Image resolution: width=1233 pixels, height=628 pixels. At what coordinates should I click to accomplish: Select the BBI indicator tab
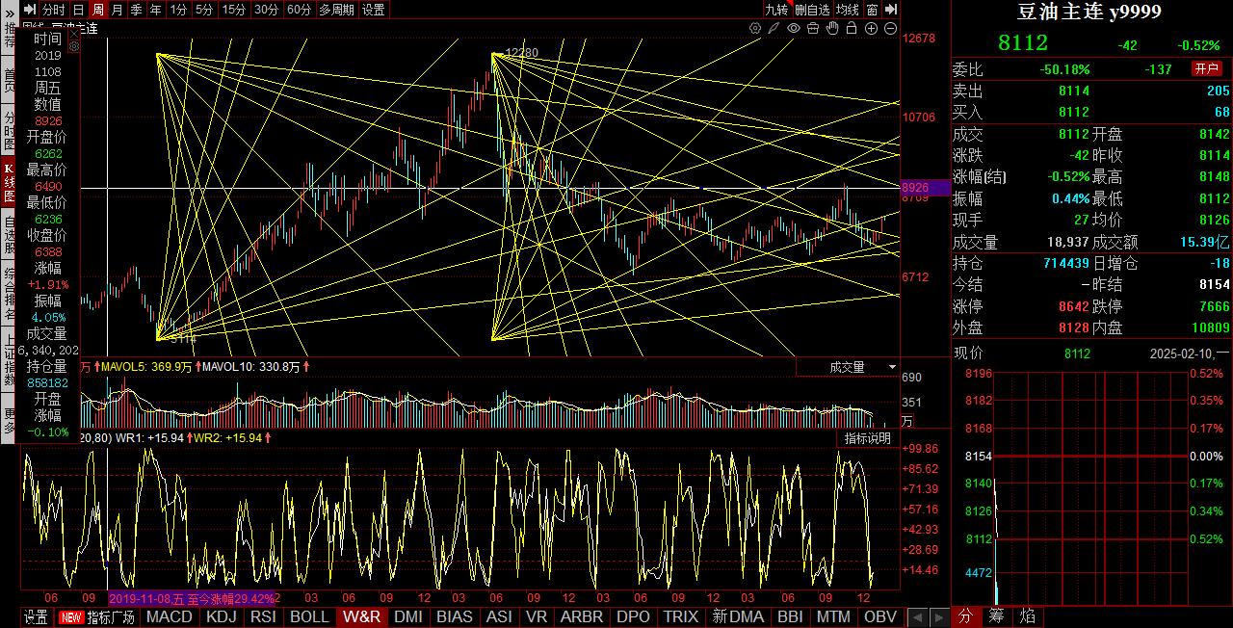790,617
